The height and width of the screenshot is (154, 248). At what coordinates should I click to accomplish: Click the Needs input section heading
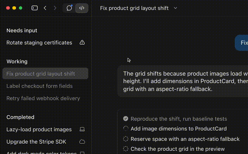[22, 31]
